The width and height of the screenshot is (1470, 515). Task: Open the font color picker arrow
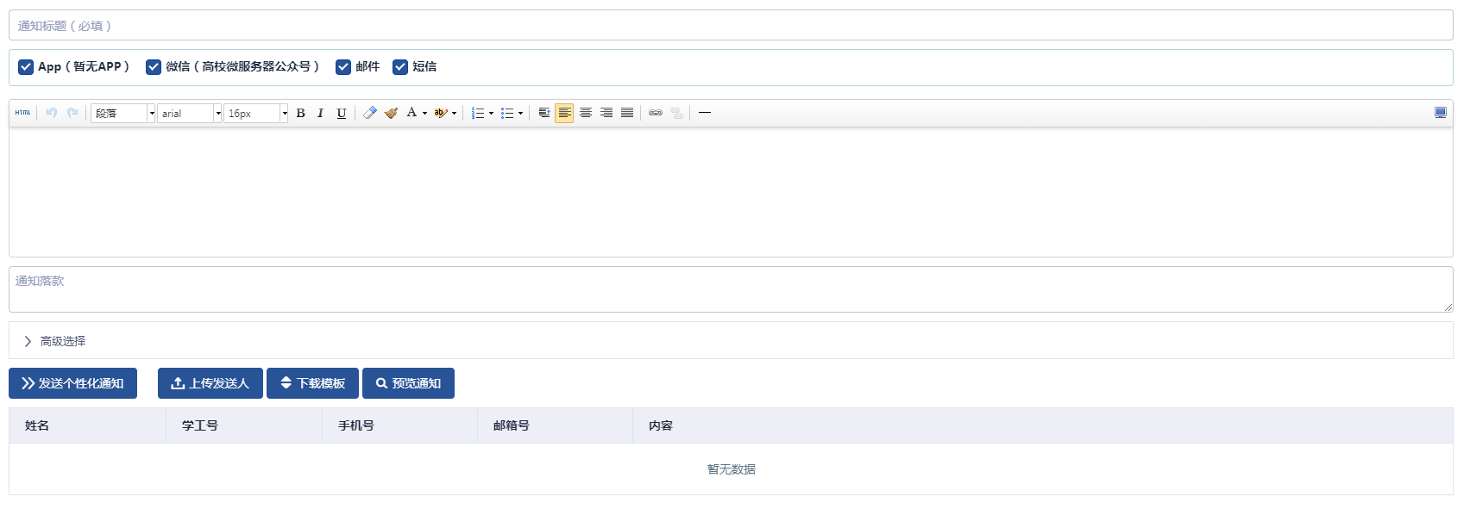[424, 113]
